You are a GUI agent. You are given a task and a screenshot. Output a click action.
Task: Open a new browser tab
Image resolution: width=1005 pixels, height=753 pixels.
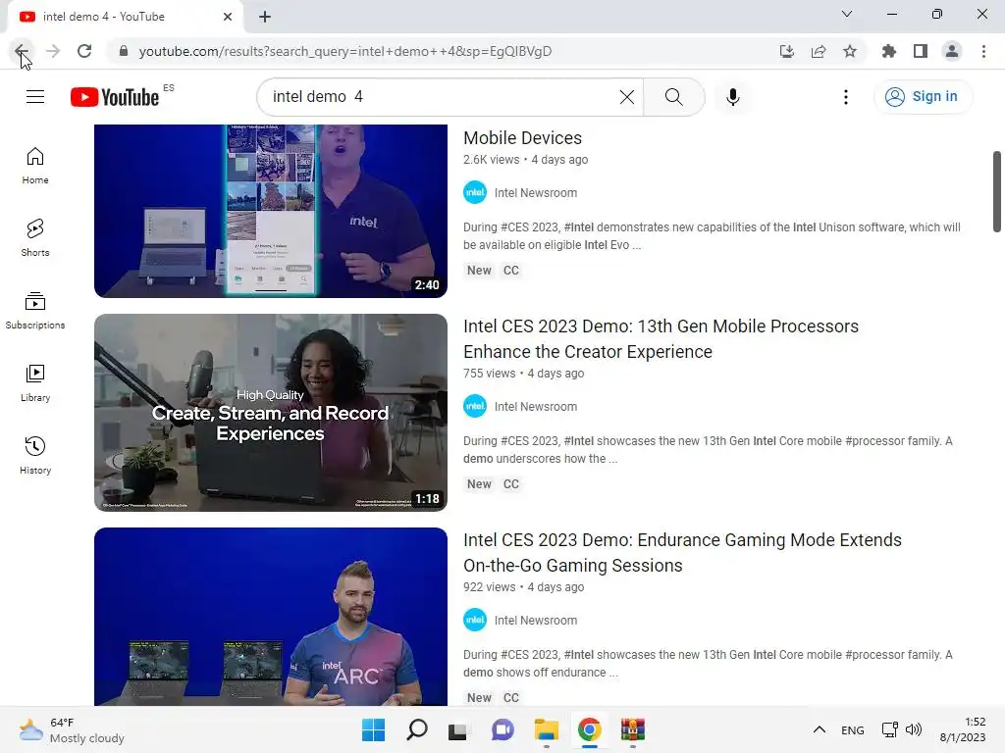(x=265, y=17)
